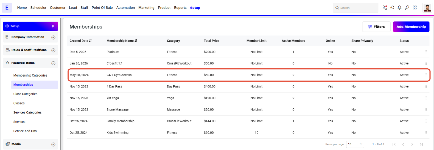Expand Company Information section plus
The height and width of the screenshot is (150, 434).
click(x=53, y=37)
